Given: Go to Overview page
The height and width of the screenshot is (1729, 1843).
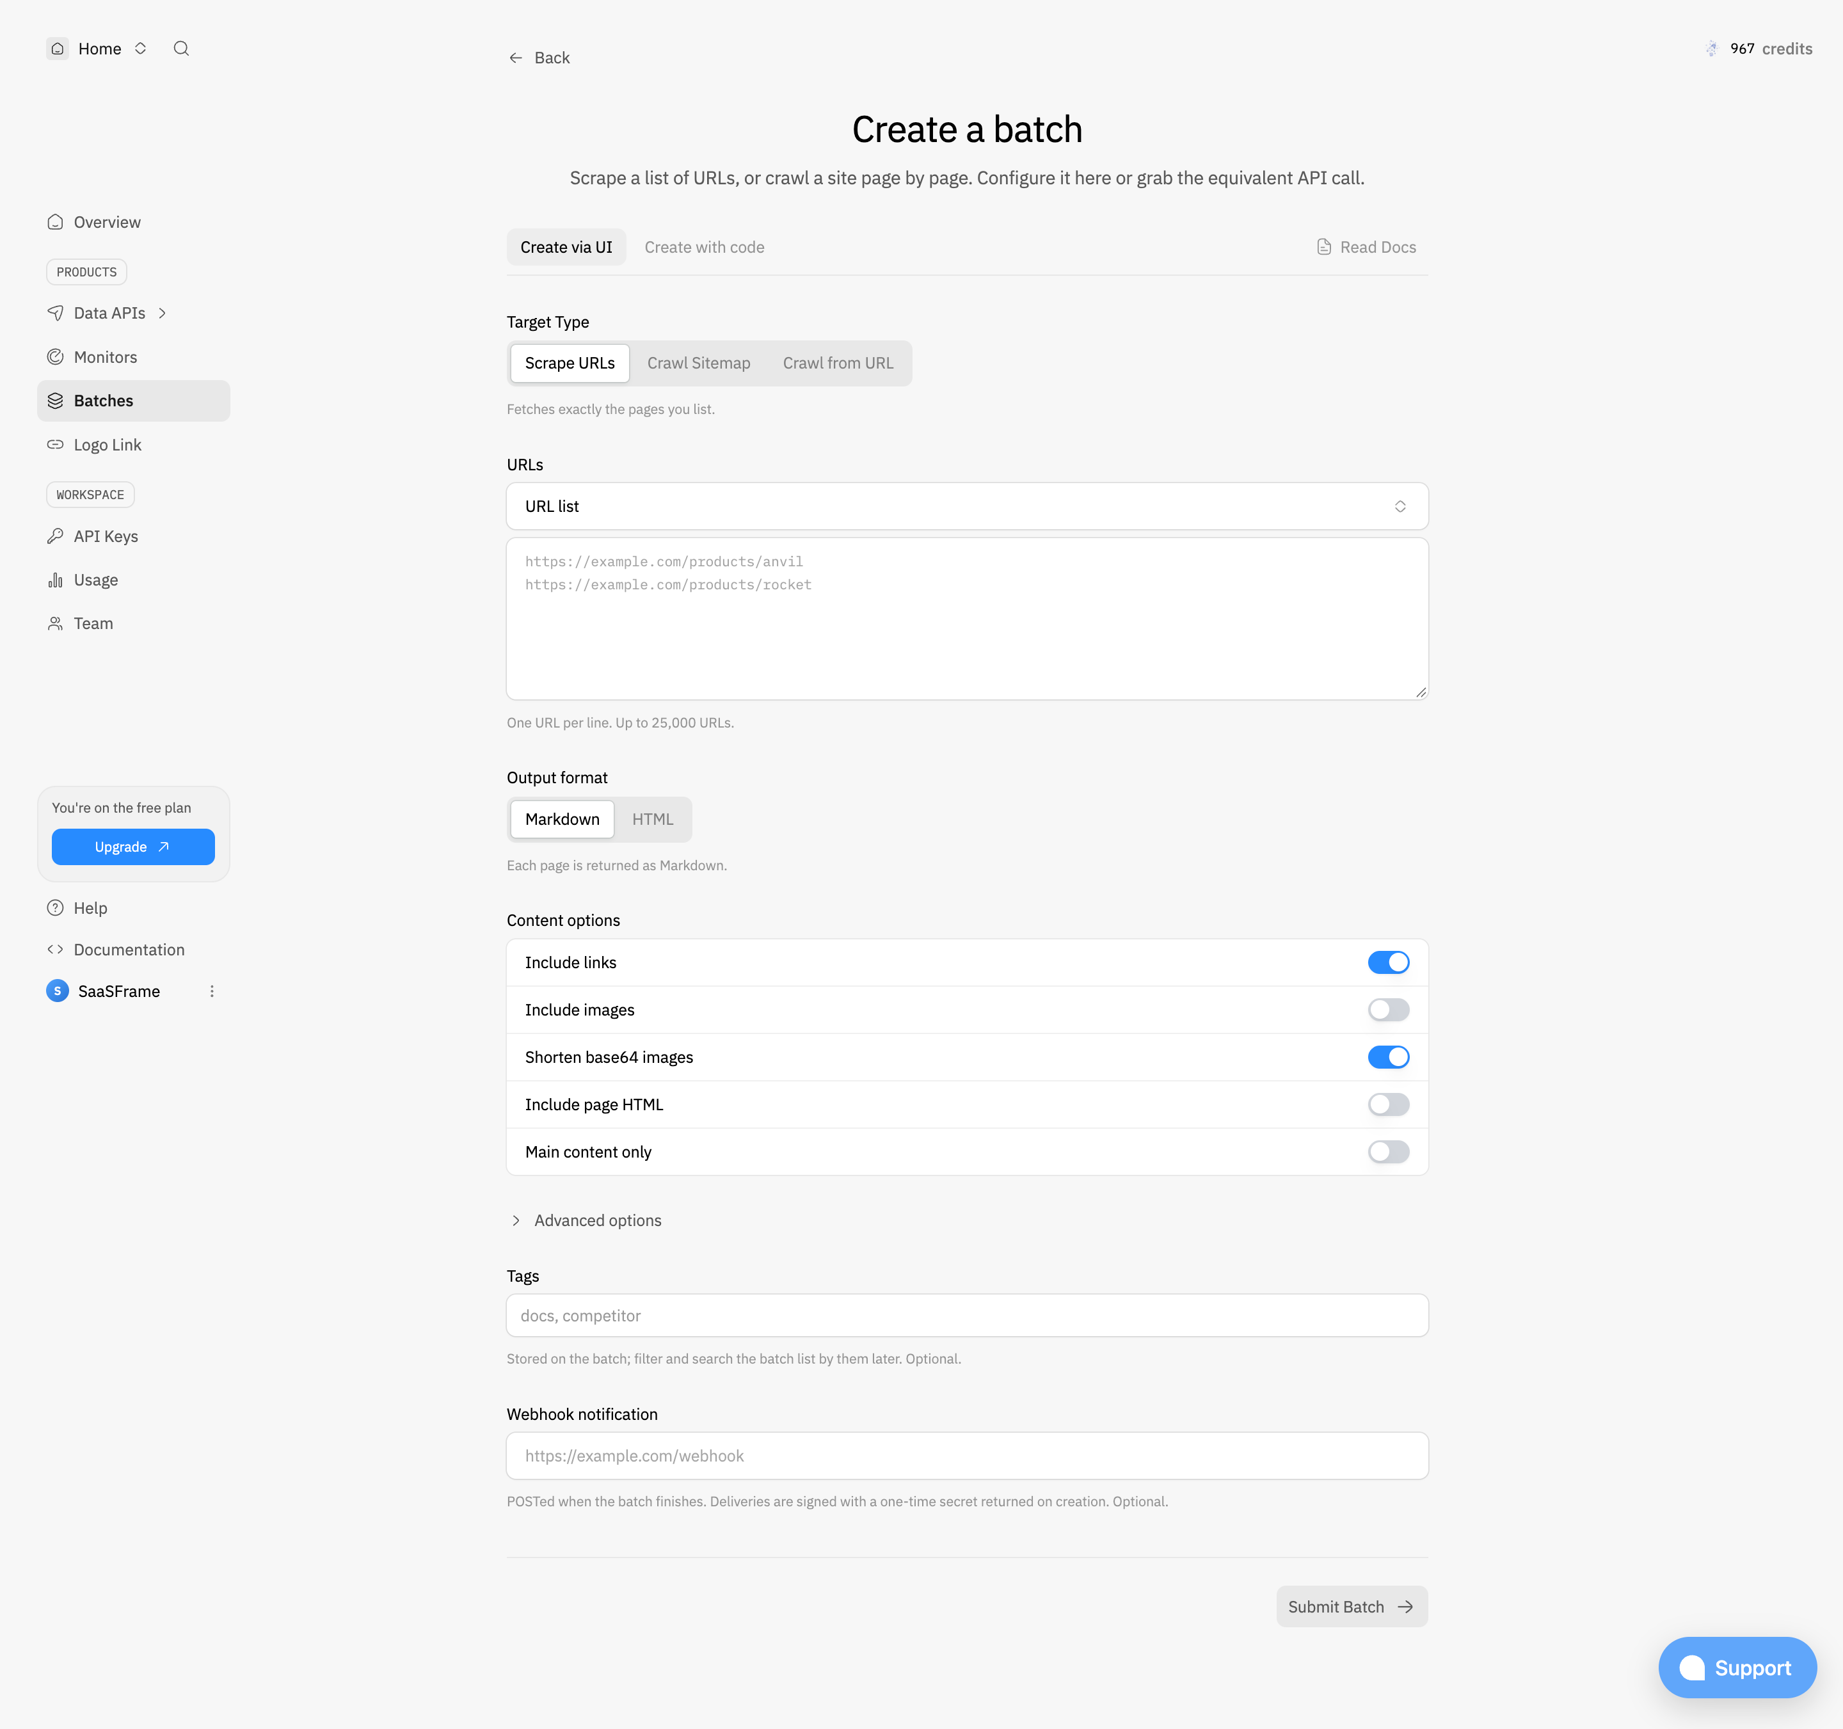Looking at the screenshot, I should 134,223.
